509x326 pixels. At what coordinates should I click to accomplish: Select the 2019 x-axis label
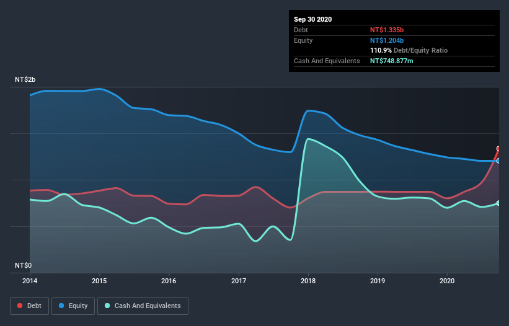378,281
